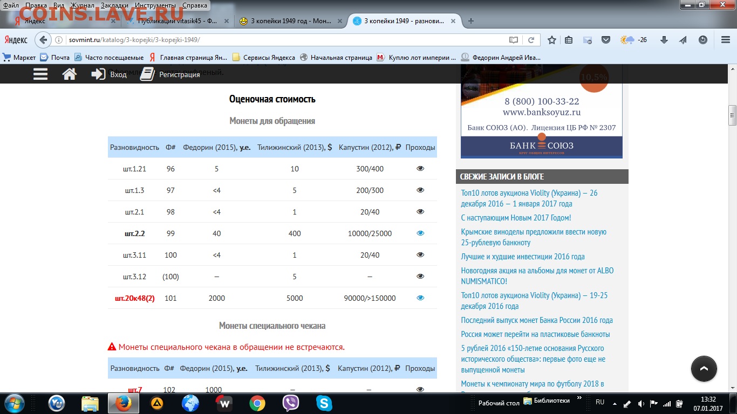View passes eye icon for шт.3.11
The width and height of the screenshot is (737, 414).
click(421, 255)
